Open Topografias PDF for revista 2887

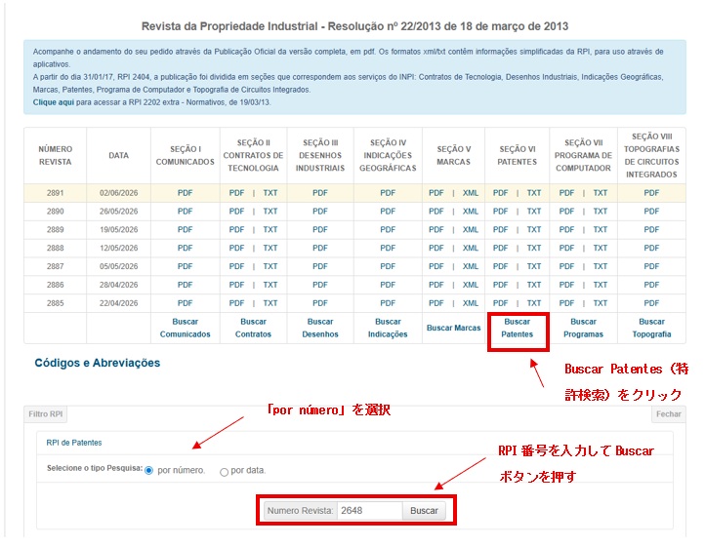(651, 267)
